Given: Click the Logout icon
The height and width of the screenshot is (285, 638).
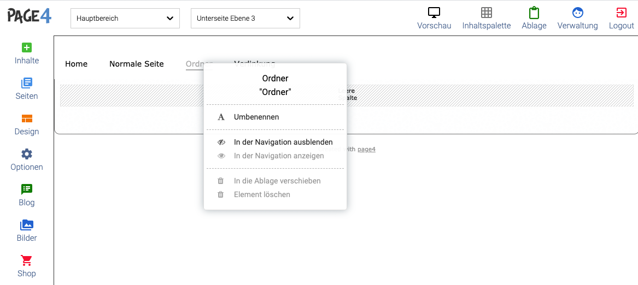Looking at the screenshot, I should pyautogui.click(x=621, y=13).
